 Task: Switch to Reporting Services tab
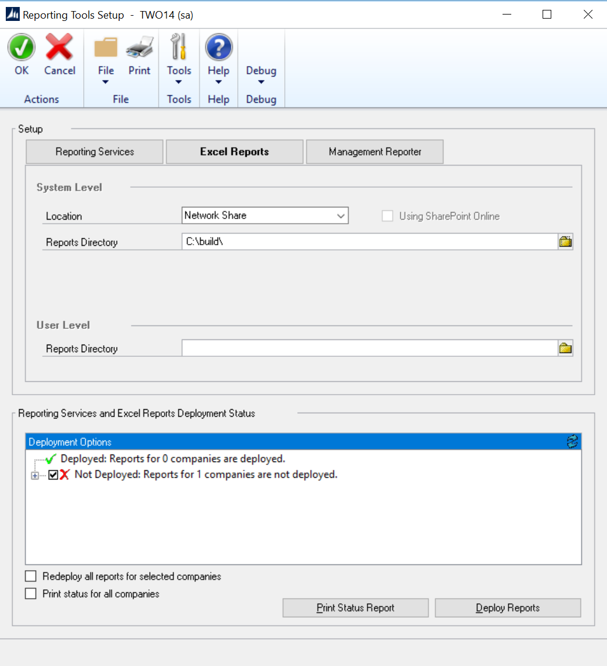pyautogui.click(x=95, y=152)
